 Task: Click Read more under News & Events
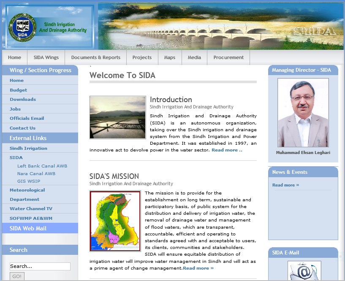285,185
